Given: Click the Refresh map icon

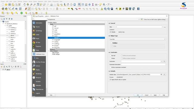Looking at the screenshot, I should point(75,5).
